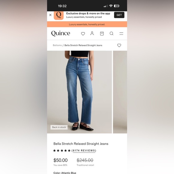Dismiss the app banner with the X icon
This screenshot has width=174, height=174.
coord(50,15)
